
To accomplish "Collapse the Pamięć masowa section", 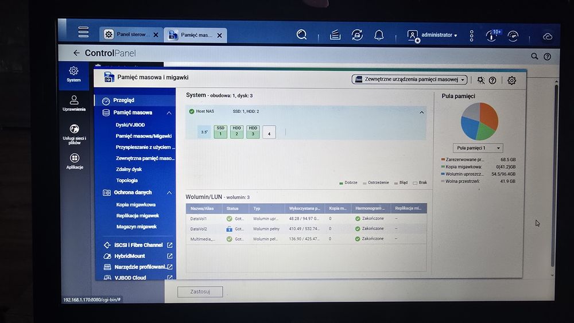I will pyautogui.click(x=169, y=113).
